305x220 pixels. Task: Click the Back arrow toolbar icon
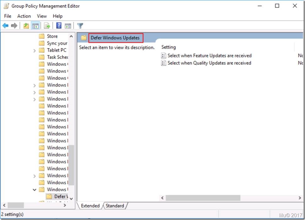[x=5, y=25]
